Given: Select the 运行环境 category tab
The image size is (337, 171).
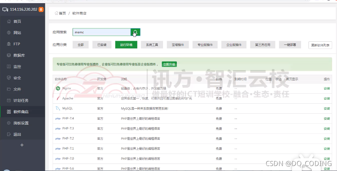Looking at the screenshot, I should click(x=126, y=45).
